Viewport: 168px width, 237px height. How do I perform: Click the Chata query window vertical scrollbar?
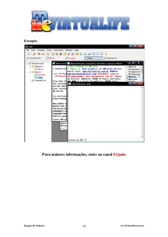click(142, 112)
